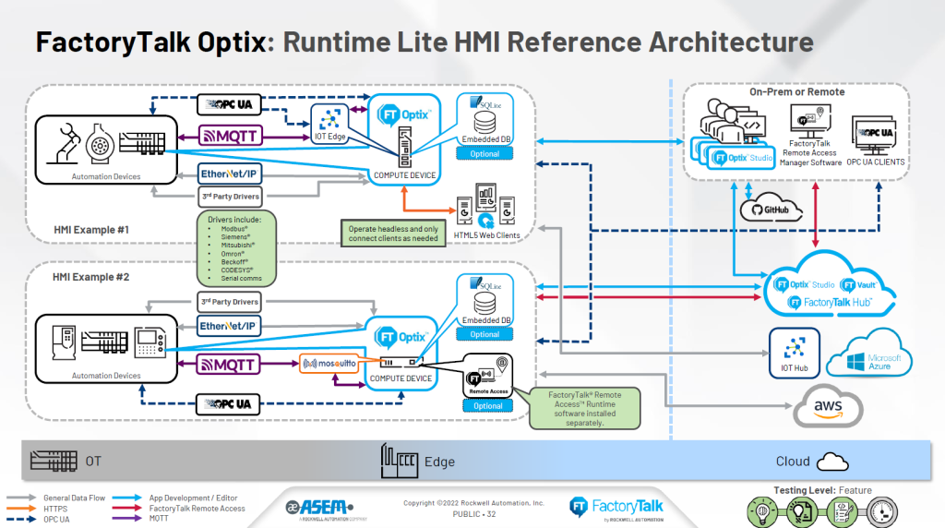This screenshot has height=528, width=945.
Task: Select Optional label under Embedded DB in HMI Example #2
Action: click(x=484, y=334)
